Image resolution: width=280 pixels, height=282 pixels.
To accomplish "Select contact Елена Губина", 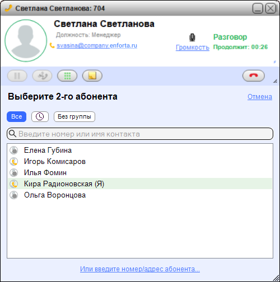I will point(140,150).
